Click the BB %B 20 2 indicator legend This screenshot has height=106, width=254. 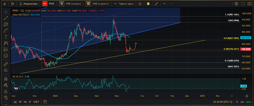[x=21, y=76]
